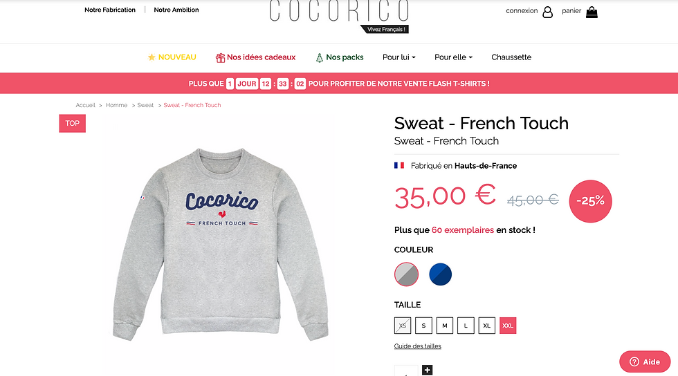Click the gift icon beside idées cadeaux

point(220,57)
